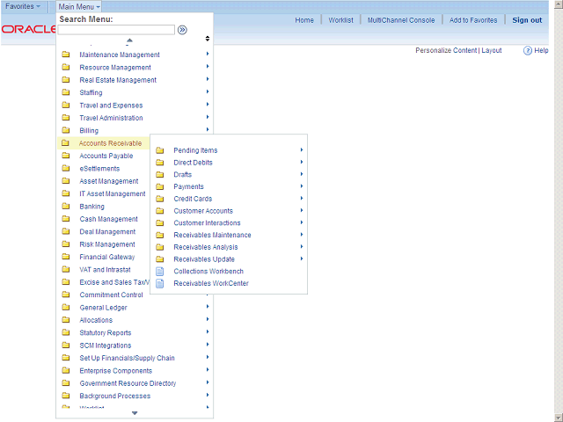Click the General Ledger folder icon

click(65, 308)
